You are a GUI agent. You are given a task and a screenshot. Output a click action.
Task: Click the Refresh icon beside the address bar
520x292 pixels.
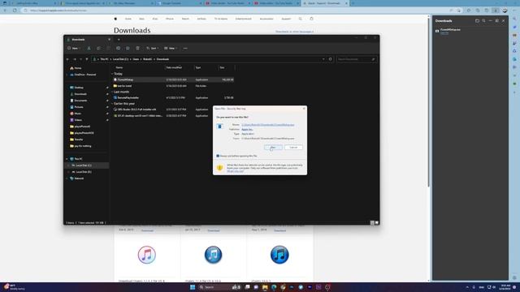331,59
